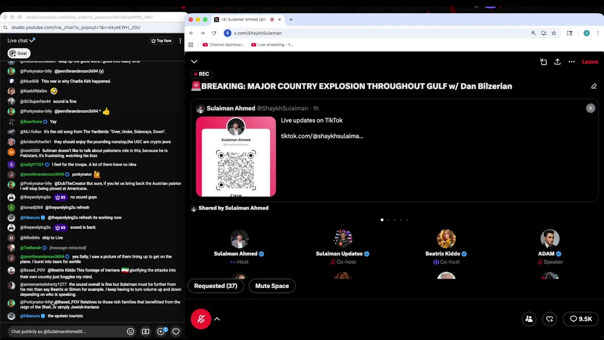Reload the x.com page
604x340 pixels.
tap(214, 33)
